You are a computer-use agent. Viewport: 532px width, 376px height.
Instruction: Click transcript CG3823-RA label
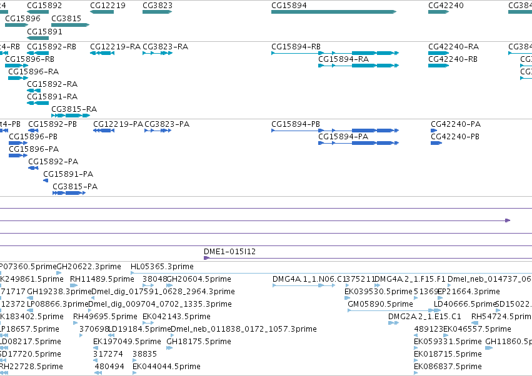[165, 46]
